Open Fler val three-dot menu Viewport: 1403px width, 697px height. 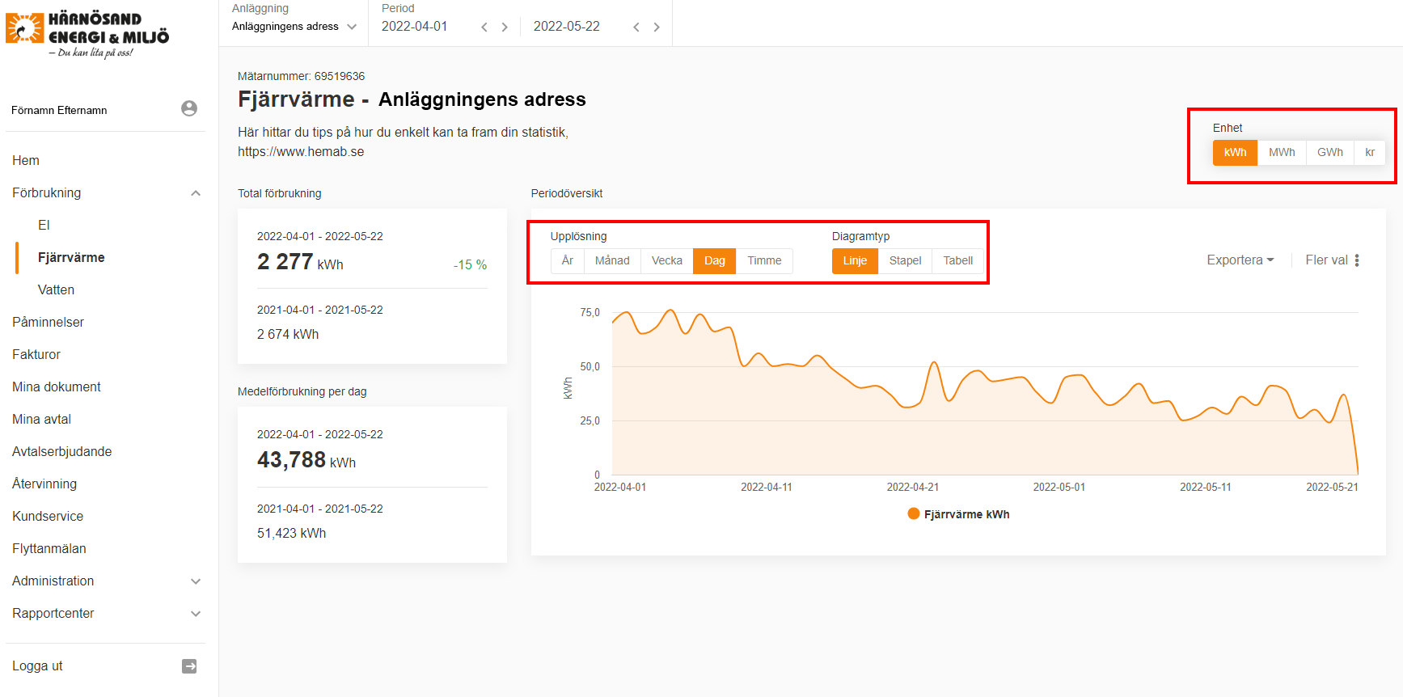coord(1356,260)
